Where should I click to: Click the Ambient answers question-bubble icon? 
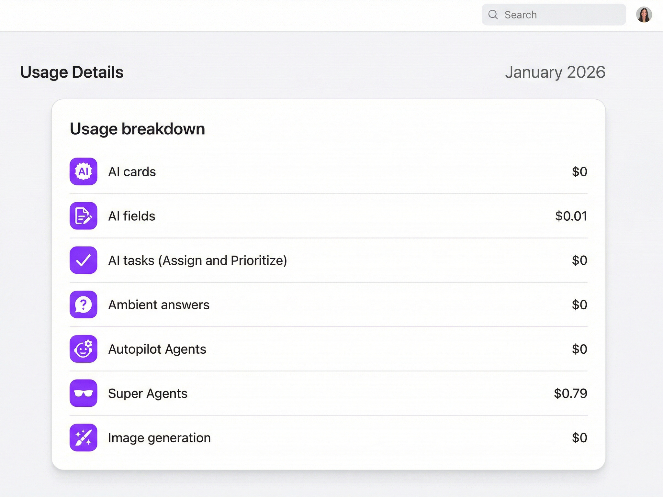(83, 304)
